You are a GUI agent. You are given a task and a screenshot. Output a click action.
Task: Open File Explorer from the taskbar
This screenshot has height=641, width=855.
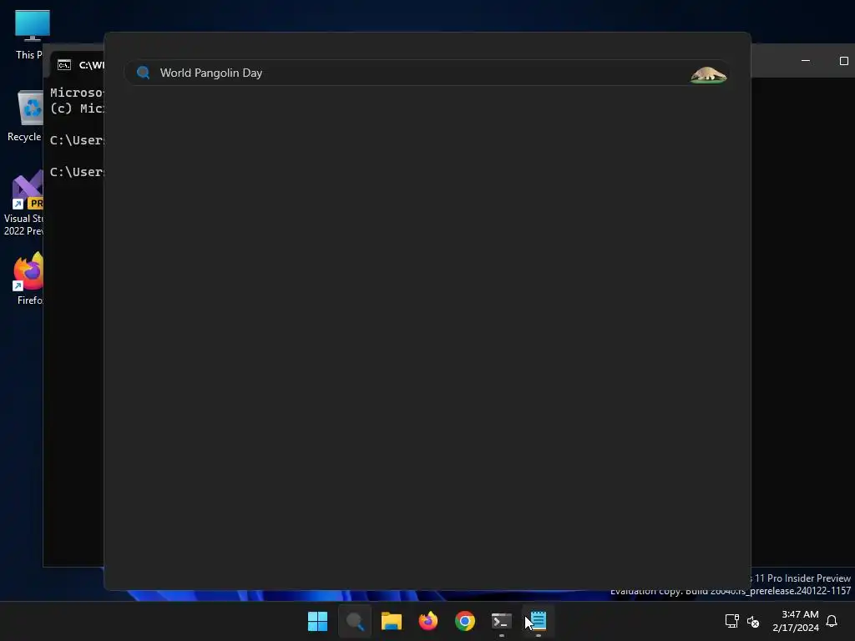[x=391, y=621]
